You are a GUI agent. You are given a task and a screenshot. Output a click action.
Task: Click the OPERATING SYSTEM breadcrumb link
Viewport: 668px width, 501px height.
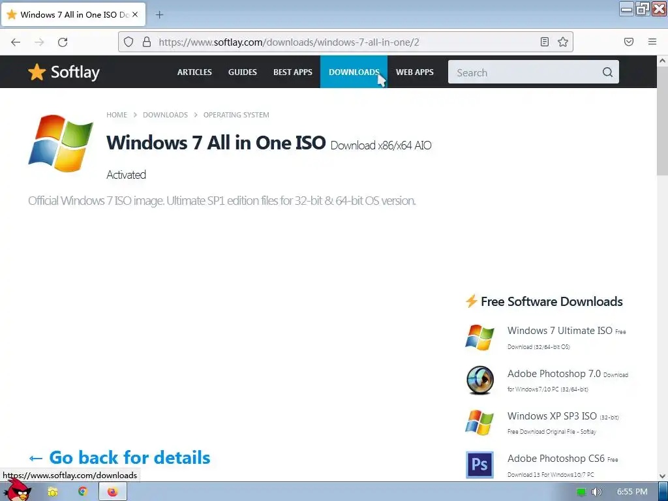[236, 115]
